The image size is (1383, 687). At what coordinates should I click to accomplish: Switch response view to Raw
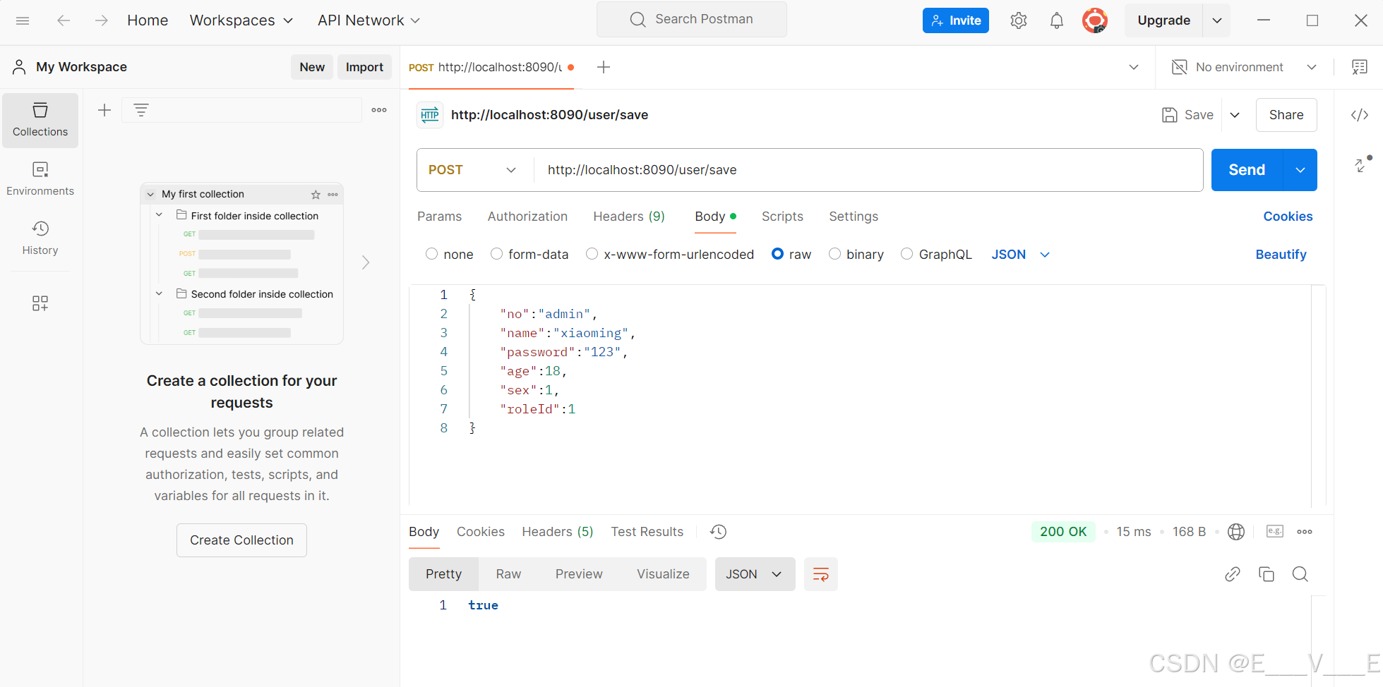[x=508, y=574]
